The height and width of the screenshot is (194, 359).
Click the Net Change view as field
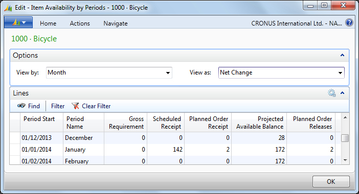[281, 72]
